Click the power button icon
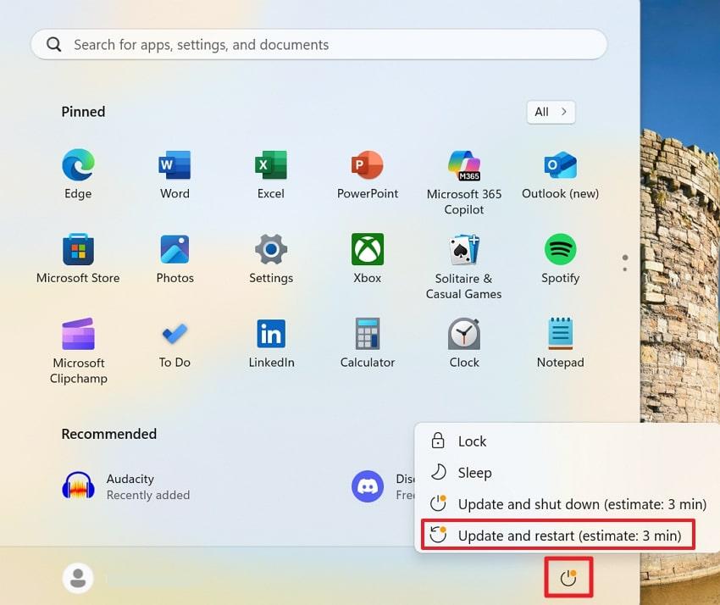Image resolution: width=720 pixels, height=605 pixels. pyautogui.click(x=568, y=577)
